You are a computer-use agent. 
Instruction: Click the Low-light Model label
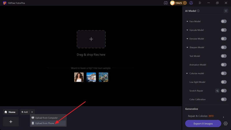[197, 82]
